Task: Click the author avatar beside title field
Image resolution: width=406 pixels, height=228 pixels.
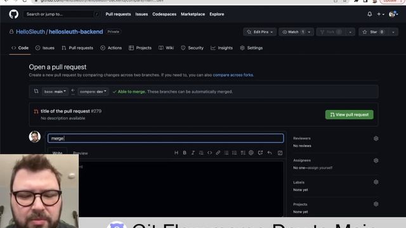Action: pos(35,137)
